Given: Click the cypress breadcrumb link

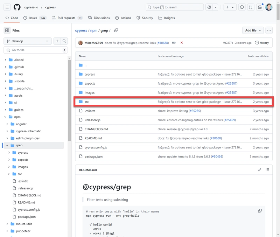Looking at the screenshot, I should (81, 30).
